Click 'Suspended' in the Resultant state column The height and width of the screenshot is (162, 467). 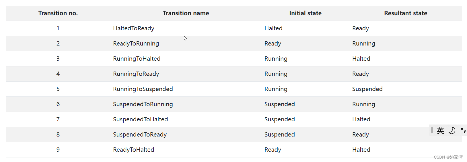point(367,89)
